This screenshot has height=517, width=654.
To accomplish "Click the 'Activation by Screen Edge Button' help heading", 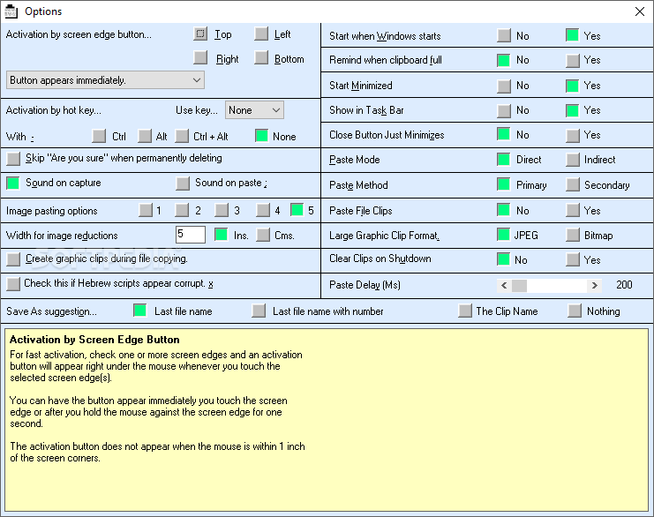I will point(94,340).
